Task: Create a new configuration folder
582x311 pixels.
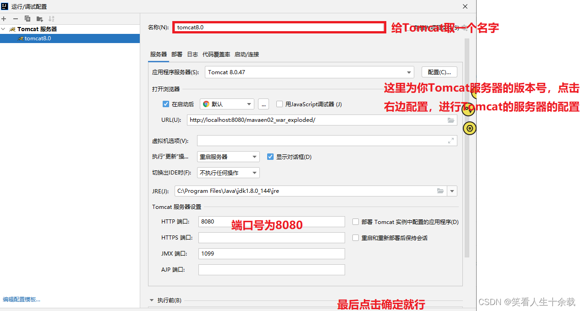Action: click(x=40, y=19)
